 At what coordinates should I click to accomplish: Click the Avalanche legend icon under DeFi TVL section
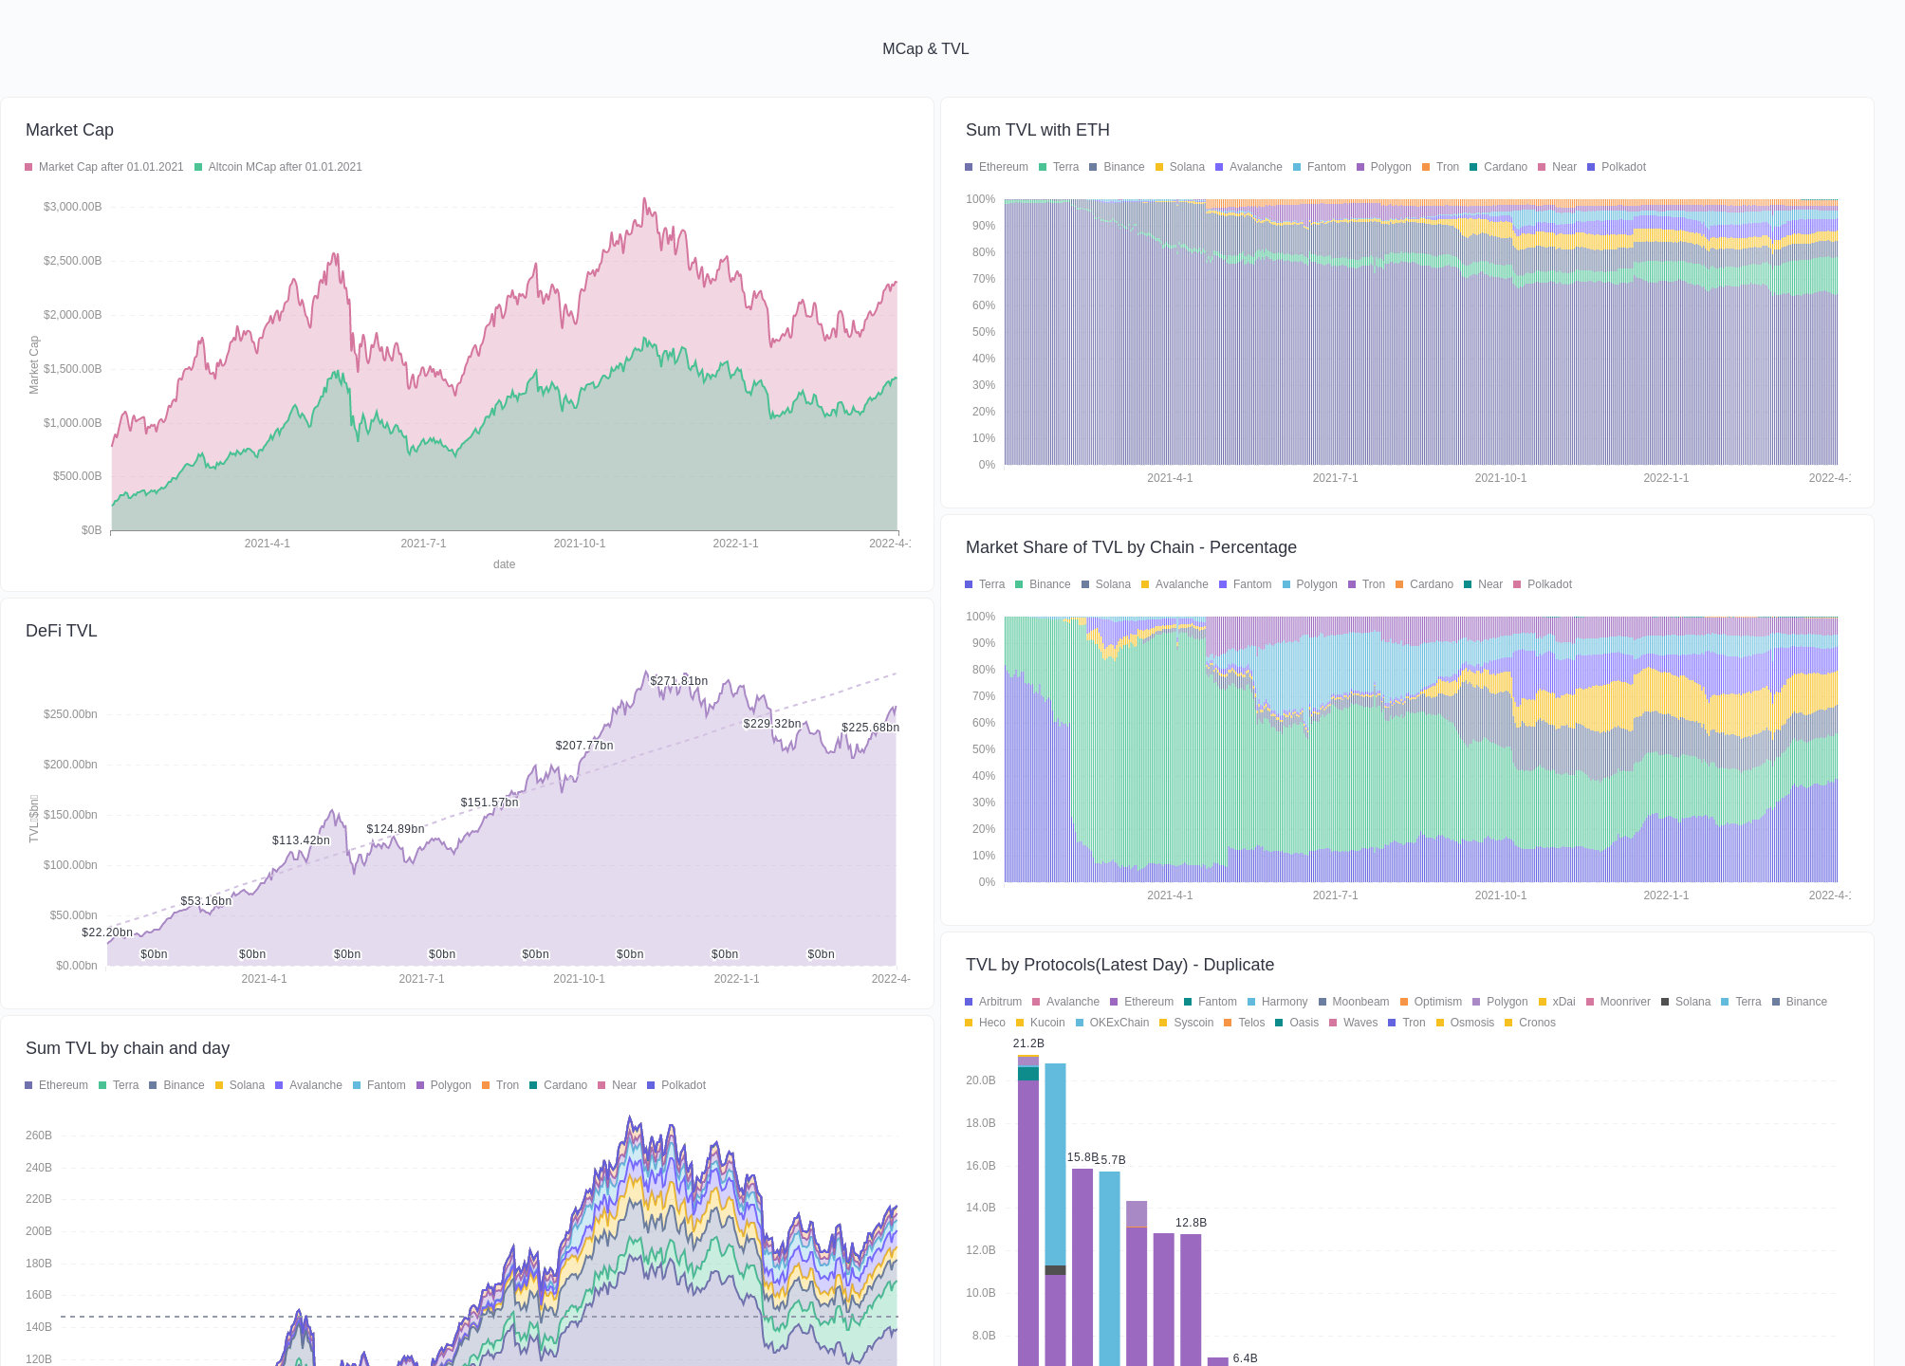point(278,1085)
